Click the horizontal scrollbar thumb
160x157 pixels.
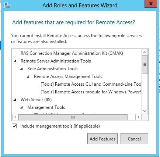tap(73, 117)
